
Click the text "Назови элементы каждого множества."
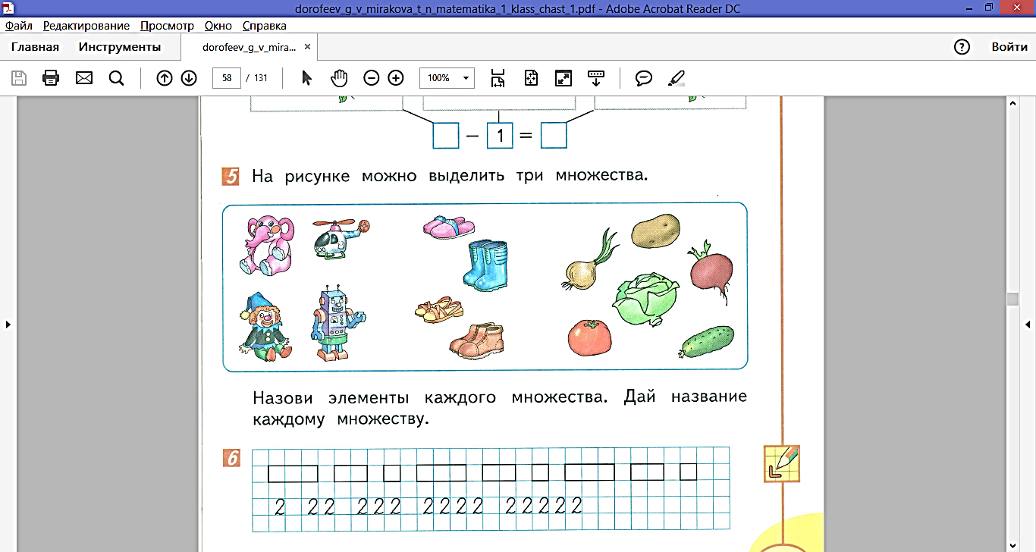[x=429, y=397]
